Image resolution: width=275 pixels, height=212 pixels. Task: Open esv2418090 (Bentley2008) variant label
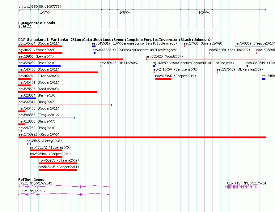point(176,69)
